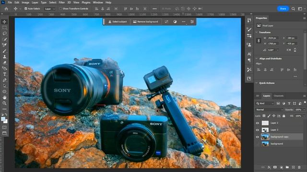Hide Layer 2 using its eye icon
The image size is (307, 172).
pyautogui.click(x=258, y=123)
